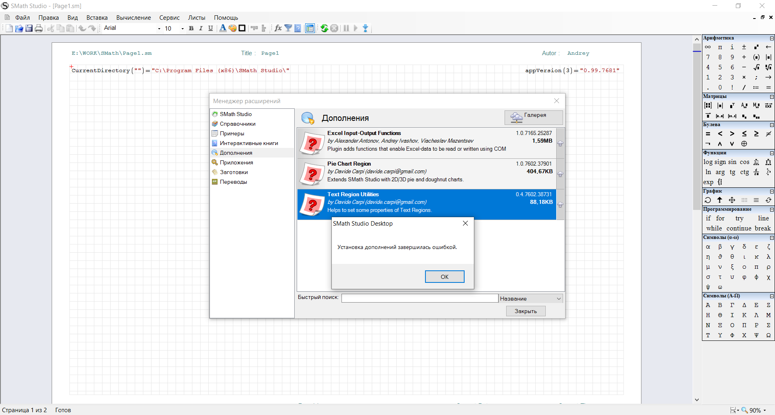This screenshot has height=415, width=775.
Task: Open the text color picker
Action: click(x=222, y=28)
